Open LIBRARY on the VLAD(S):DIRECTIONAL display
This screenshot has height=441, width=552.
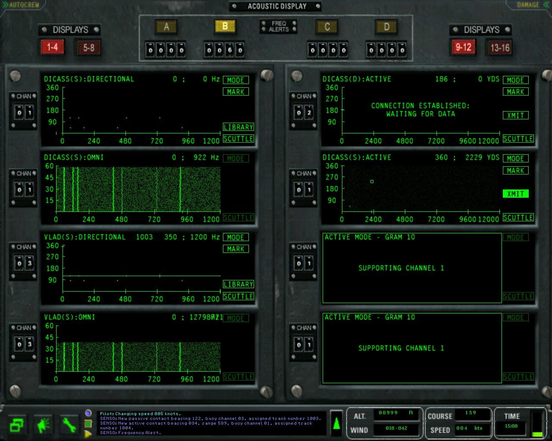[x=238, y=284]
